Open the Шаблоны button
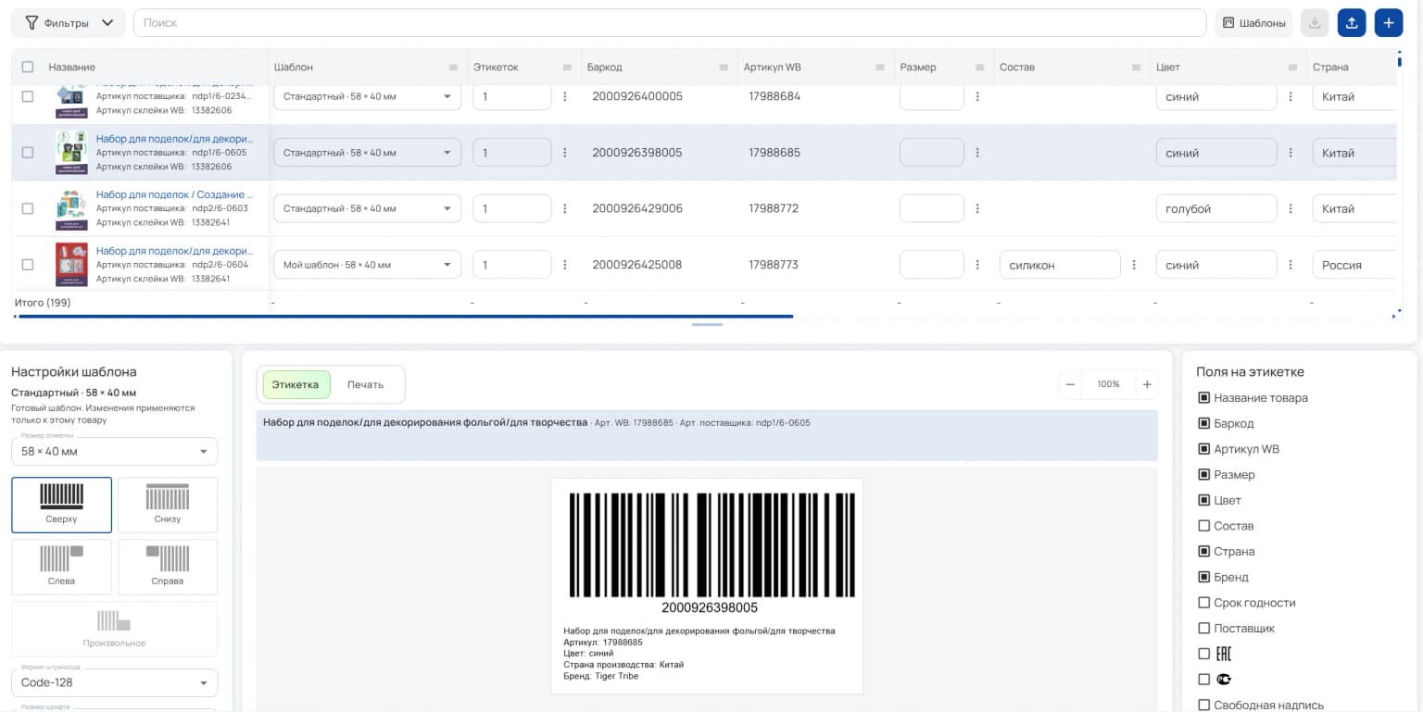The width and height of the screenshot is (1423, 712). point(1254,23)
